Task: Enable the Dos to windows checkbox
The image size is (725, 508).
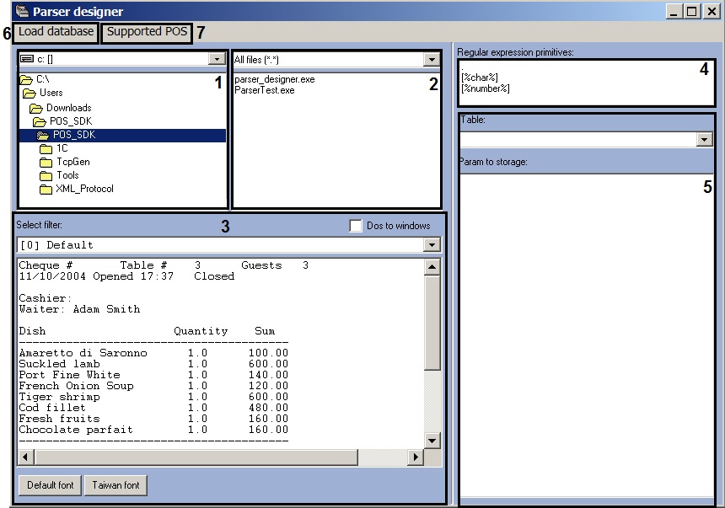Action: pos(356,226)
